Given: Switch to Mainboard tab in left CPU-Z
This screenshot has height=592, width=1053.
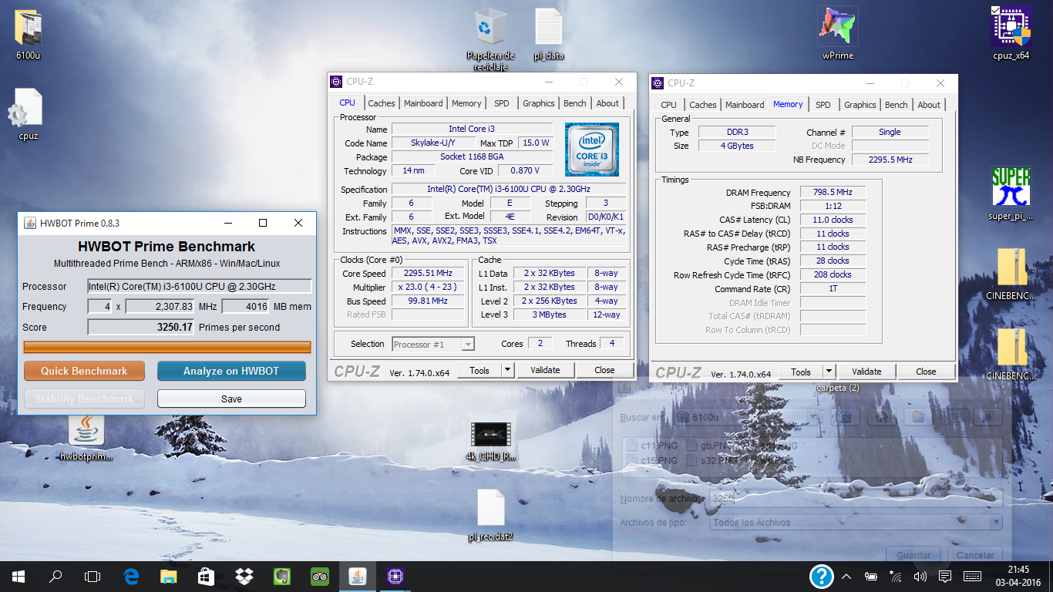Looking at the screenshot, I should coord(423,103).
